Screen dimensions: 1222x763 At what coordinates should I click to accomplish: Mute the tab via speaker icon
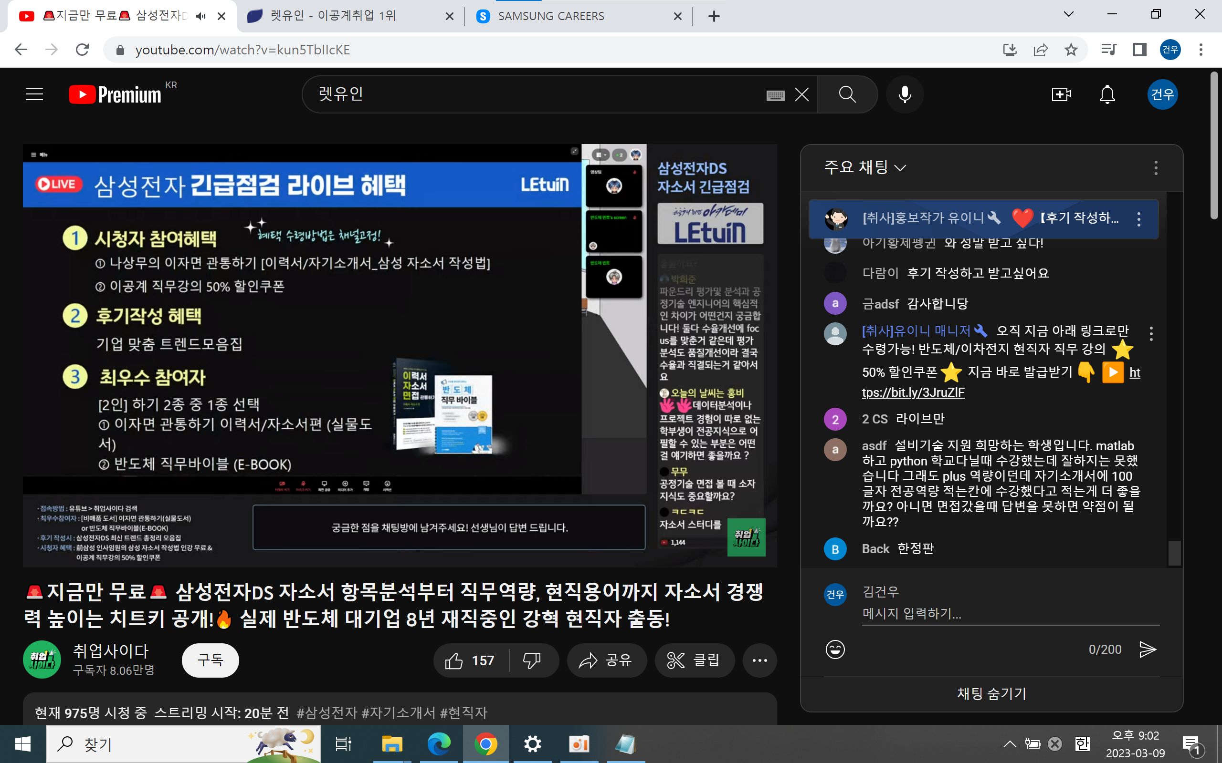(200, 16)
